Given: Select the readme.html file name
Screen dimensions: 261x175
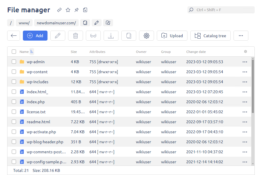Looking at the screenshot, I should 38,122.
